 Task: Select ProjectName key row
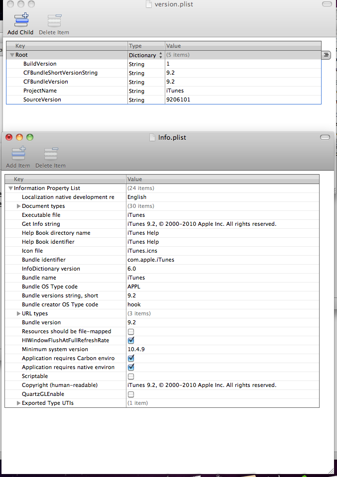(x=40, y=91)
